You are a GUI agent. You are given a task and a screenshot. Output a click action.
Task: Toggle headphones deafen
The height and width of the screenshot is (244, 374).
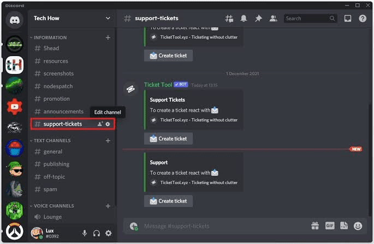96,233
